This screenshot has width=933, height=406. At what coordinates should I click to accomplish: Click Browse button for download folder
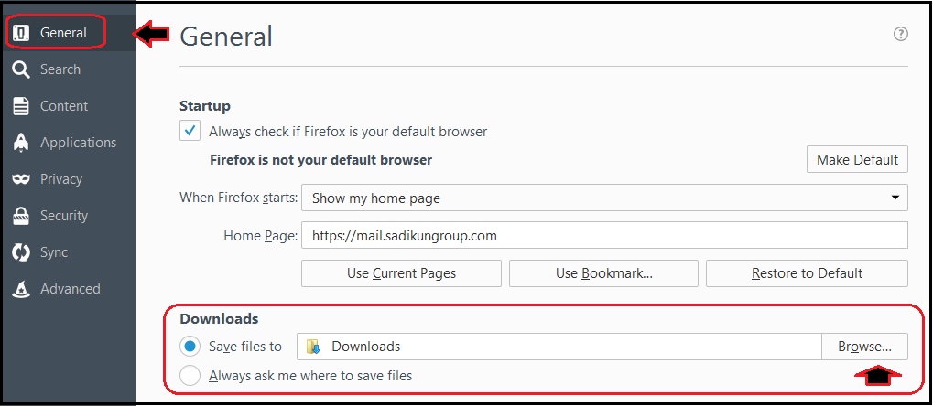tap(864, 346)
